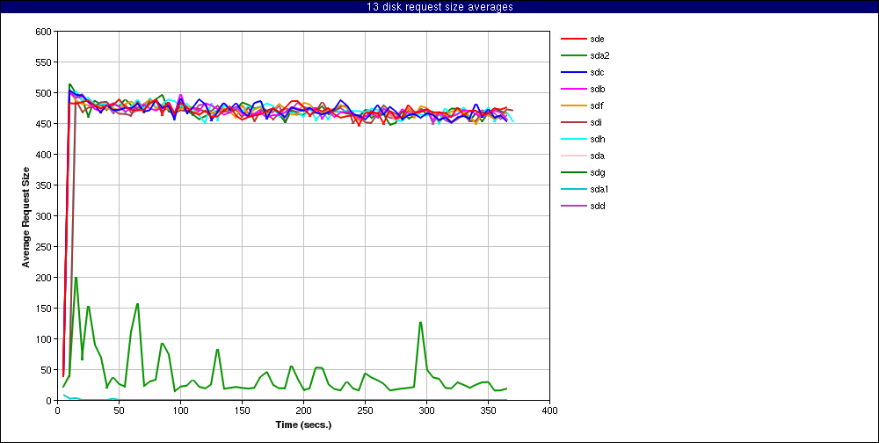Click the magenta sdb legend line swatch
Screen dimensions: 879x443
click(x=572, y=89)
